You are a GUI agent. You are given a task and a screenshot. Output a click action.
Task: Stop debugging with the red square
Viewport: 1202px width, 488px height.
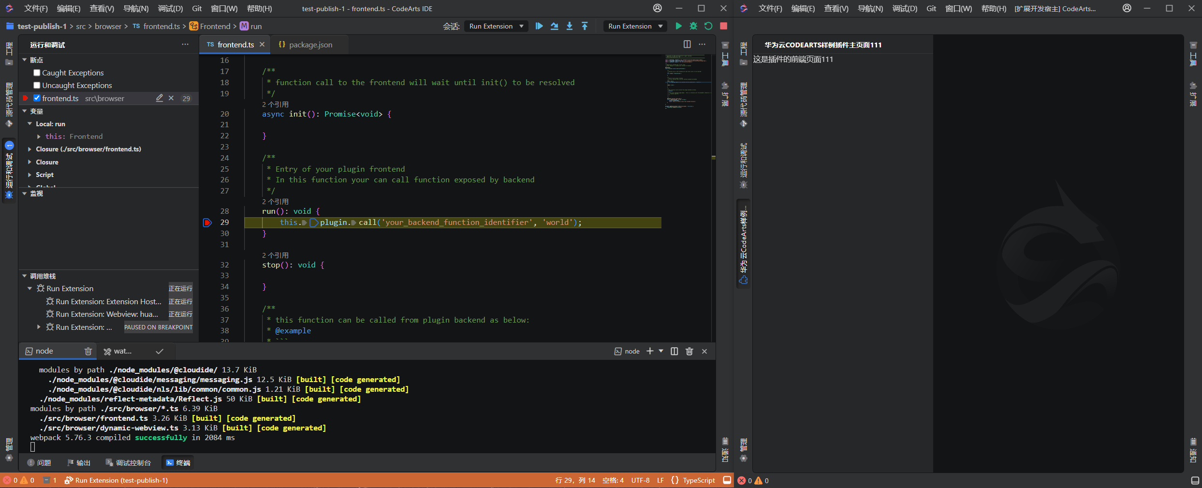click(x=723, y=26)
